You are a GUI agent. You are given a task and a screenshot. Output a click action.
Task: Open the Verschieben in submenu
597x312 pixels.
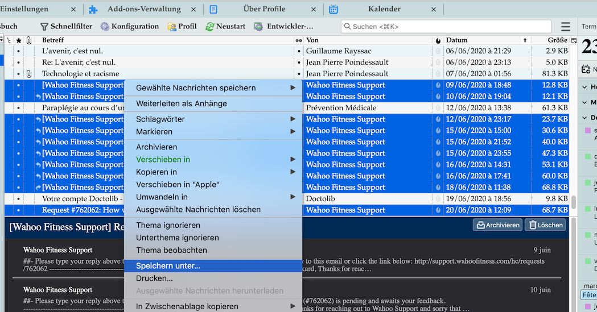pos(213,160)
